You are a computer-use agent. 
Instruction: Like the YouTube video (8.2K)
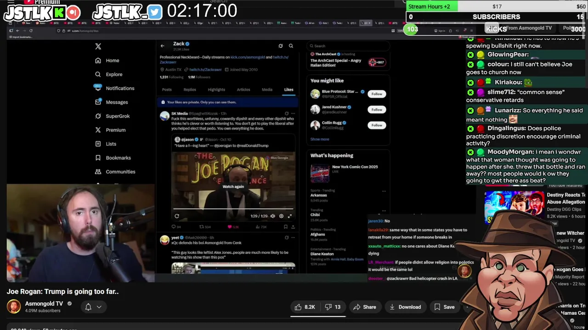(x=305, y=307)
